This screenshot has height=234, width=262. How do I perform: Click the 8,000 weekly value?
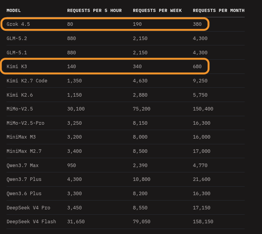(140, 137)
